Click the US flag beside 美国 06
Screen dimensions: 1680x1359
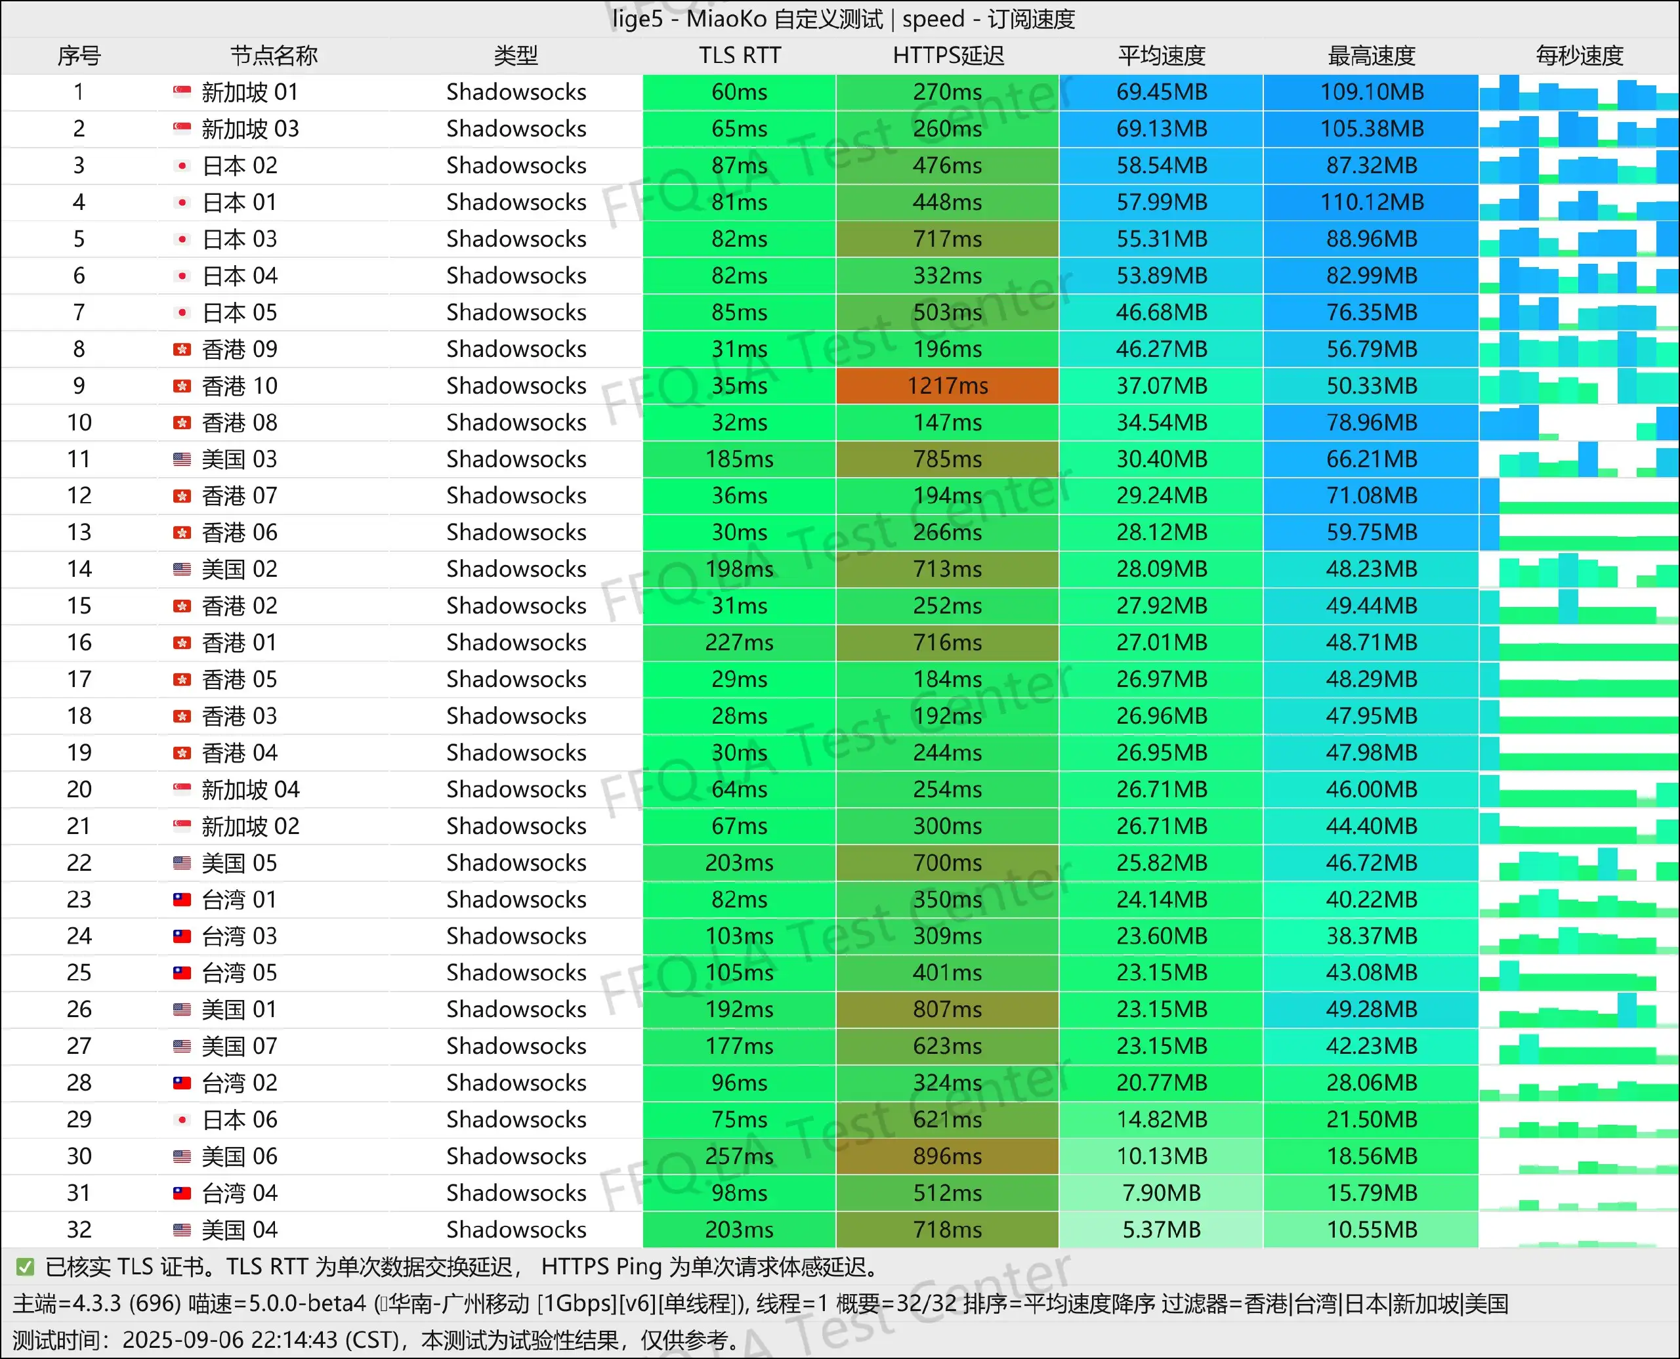tap(182, 1156)
